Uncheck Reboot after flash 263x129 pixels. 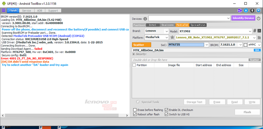tap(135, 114)
